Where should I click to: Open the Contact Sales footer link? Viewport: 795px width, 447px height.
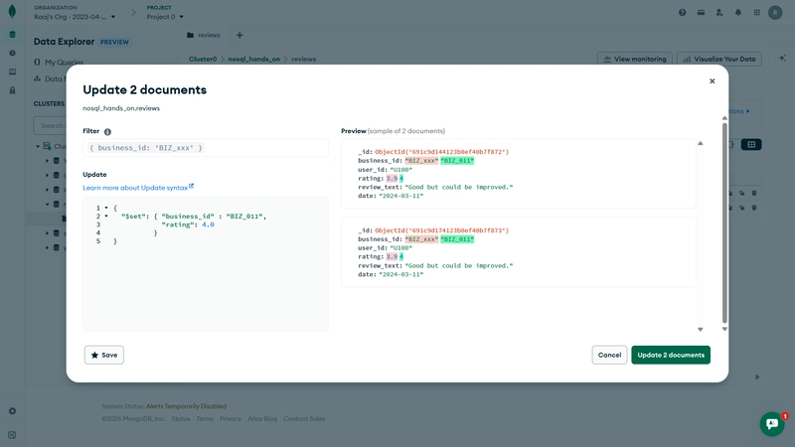coord(304,418)
